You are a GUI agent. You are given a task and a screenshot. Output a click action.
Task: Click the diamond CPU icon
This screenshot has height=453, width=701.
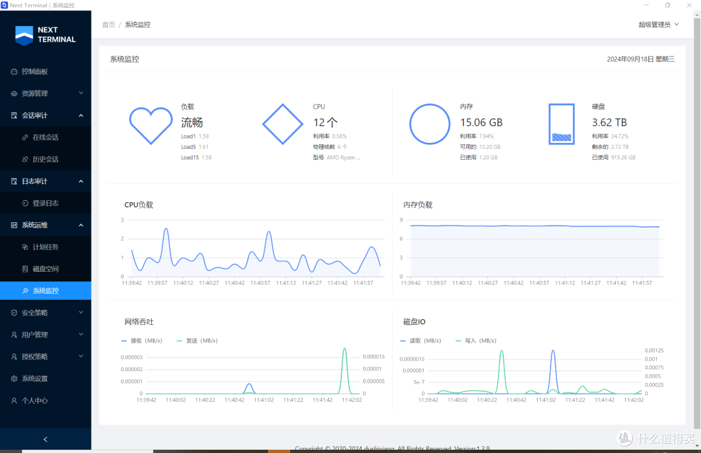(x=282, y=124)
